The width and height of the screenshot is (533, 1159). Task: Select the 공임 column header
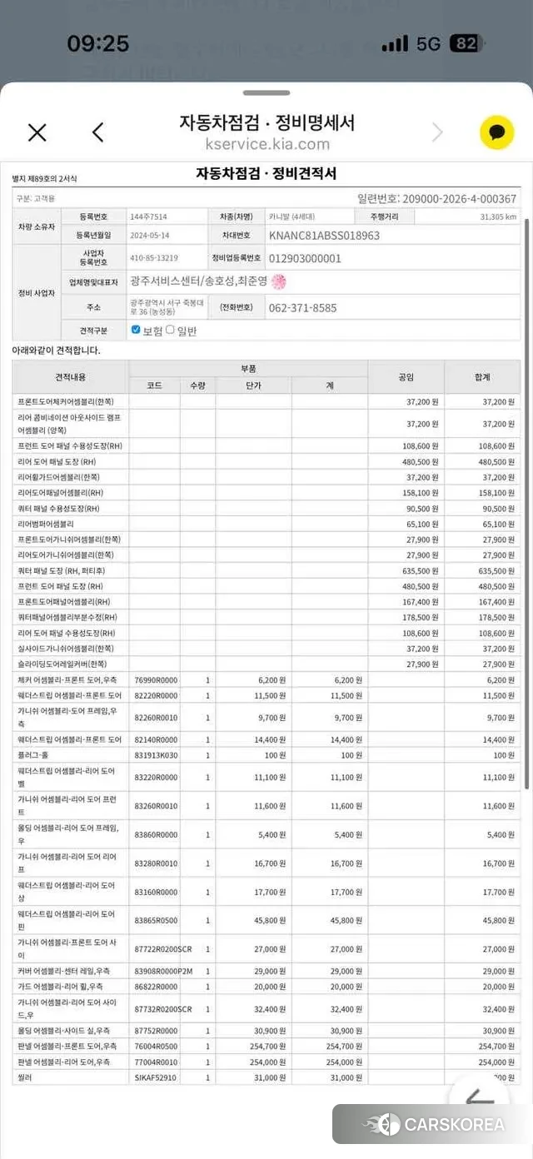point(406,377)
